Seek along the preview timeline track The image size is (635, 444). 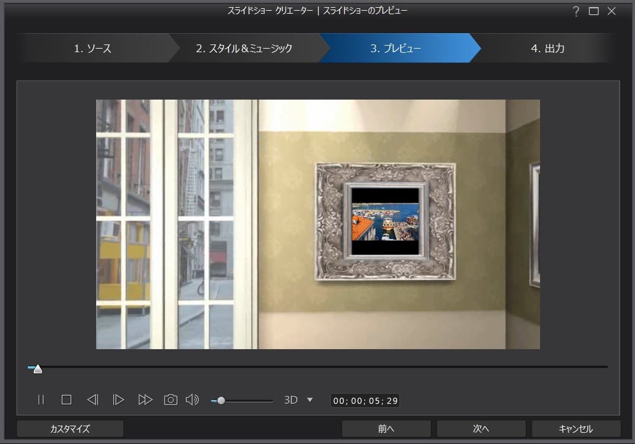317,367
